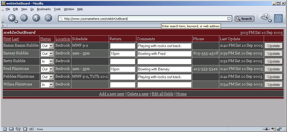Click the Home link
This screenshot has height=132, width=287.
pyautogui.click(x=181, y=94)
